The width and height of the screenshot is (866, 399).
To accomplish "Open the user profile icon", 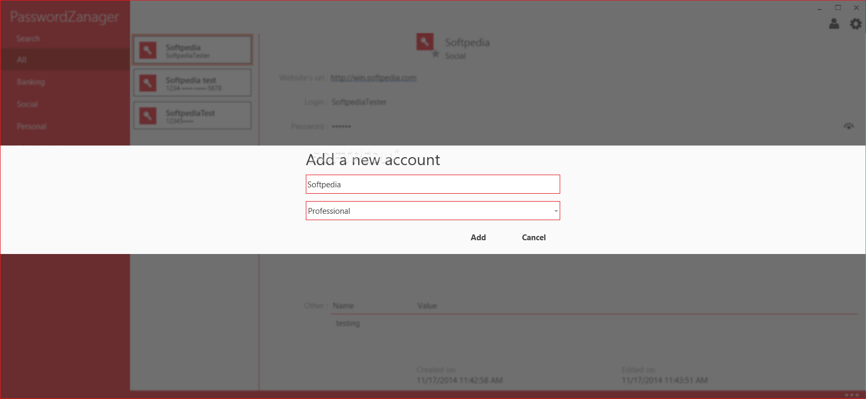I will [834, 24].
